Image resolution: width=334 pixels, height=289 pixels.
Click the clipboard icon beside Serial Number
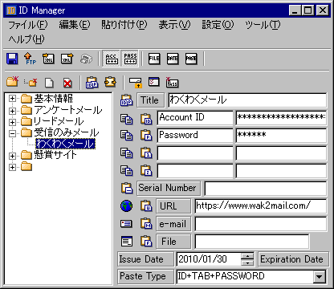[127, 189]
